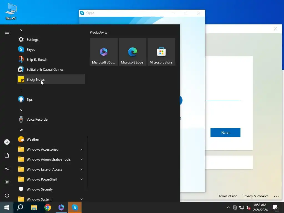This screenshot has height=213, width=284.
Task: Open Windows Security
Action: pos(51,189)
